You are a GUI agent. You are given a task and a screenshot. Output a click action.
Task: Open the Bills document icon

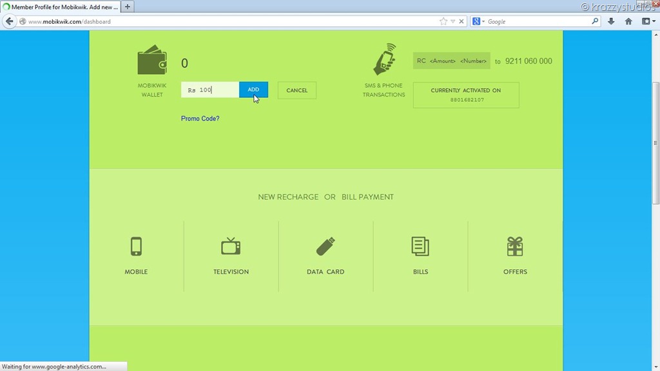pos(420,247)
